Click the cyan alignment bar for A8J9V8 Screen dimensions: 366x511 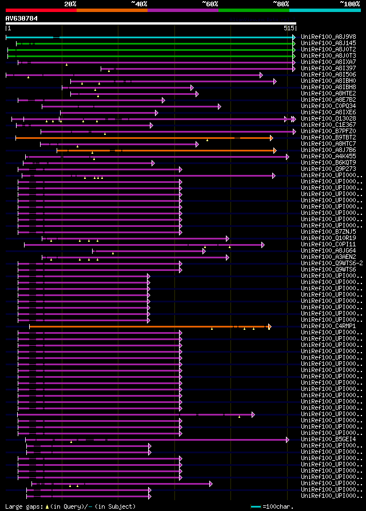pos(149,38)
